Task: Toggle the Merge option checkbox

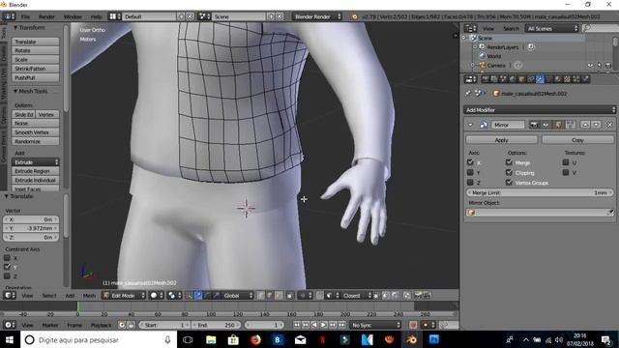Action: coord(509,162)
